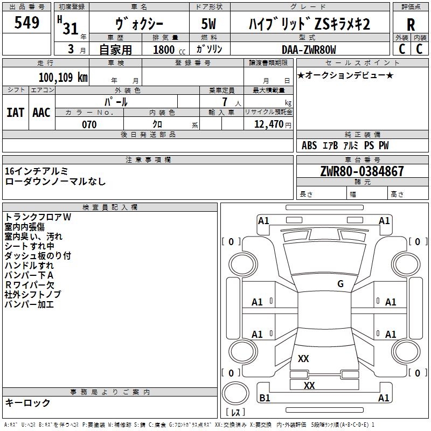
Task: Click chassis number ZWR80-0384867
Action: [x=362, y=171]
